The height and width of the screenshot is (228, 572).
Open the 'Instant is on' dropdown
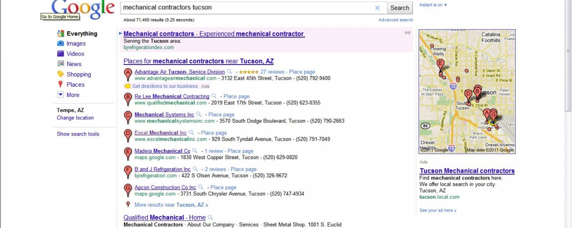[433, 5]
